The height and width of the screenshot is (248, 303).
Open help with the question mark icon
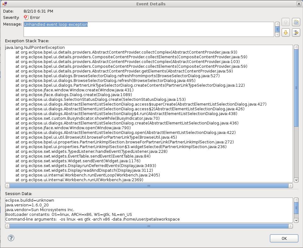11,238
